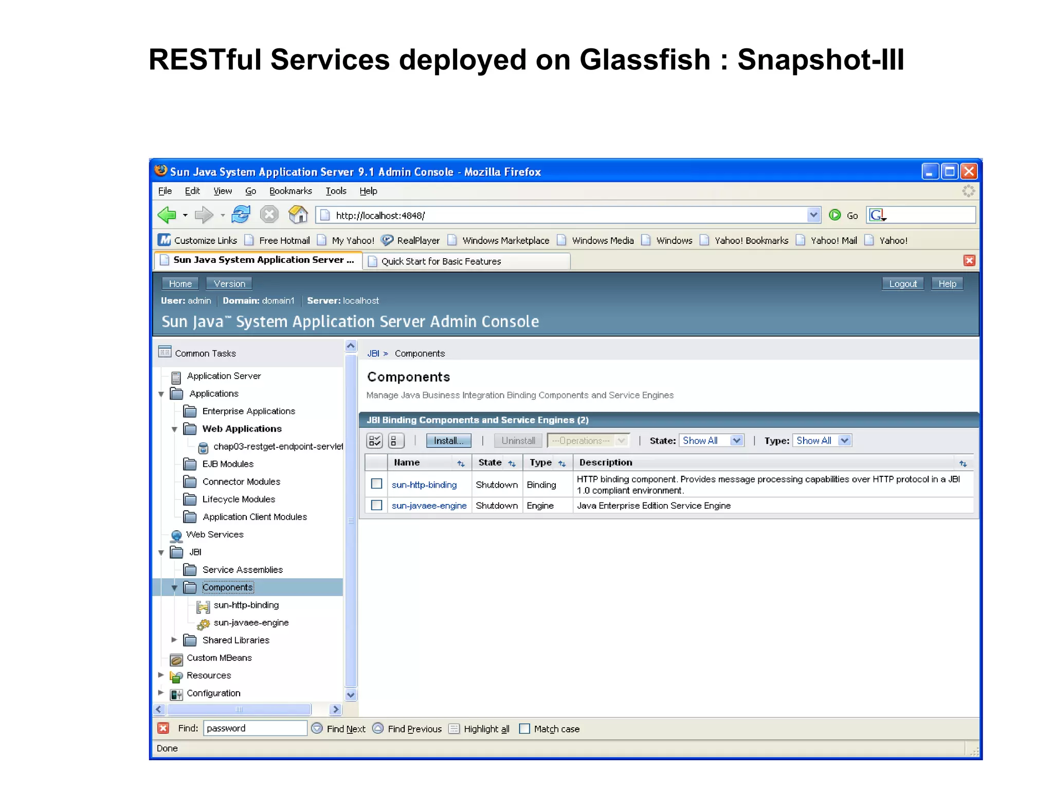1053x790 pixels.
Task: Click the Uninstall button
Action: coord(518,440)
